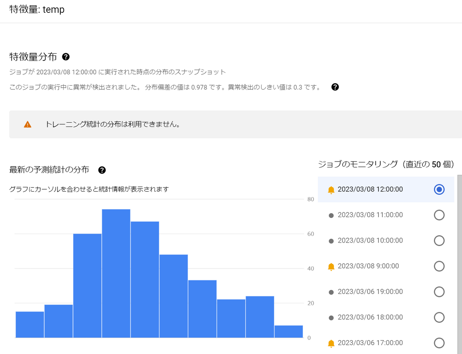The height and width of the screenshot is (354, 462).
Task: Click alert bell for 2023/03/08 12:00:00 job
Action: click(x=331, y=190)
